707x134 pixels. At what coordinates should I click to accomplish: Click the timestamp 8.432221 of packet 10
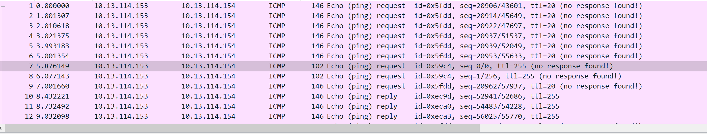(52, 96)
